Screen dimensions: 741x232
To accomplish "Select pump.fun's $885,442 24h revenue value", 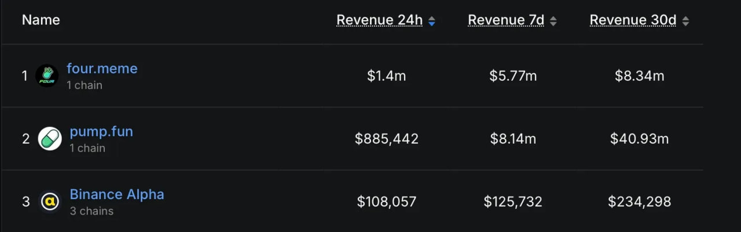I will coord(387,139).
